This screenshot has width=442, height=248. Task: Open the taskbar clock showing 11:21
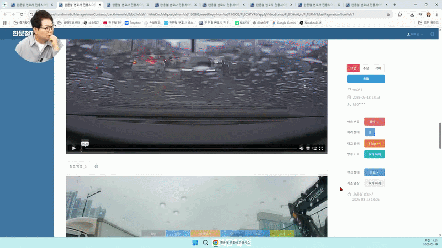tap(431, 242)
